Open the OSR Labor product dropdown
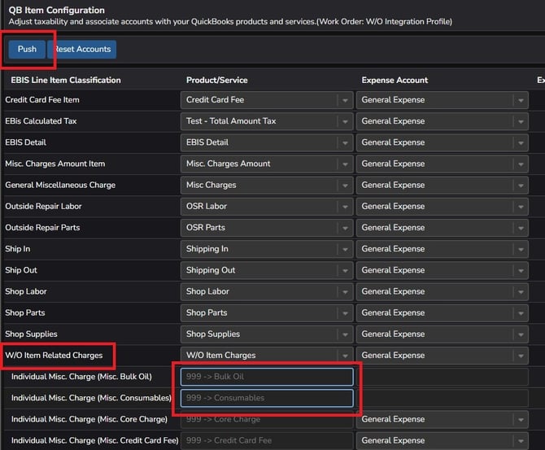The image size is (545, 450). coord(344,207)
